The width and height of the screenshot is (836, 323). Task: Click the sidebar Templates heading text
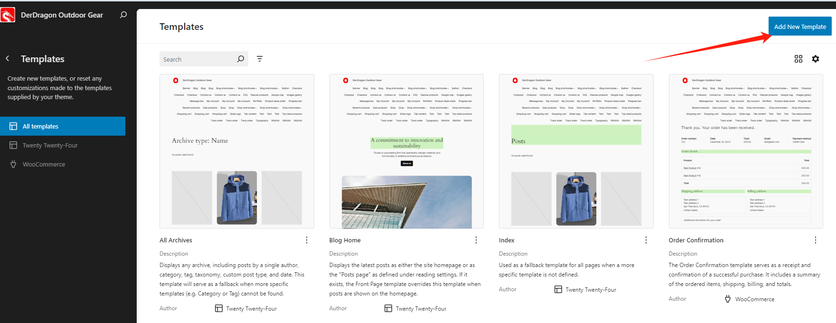[x=43, y=59]
